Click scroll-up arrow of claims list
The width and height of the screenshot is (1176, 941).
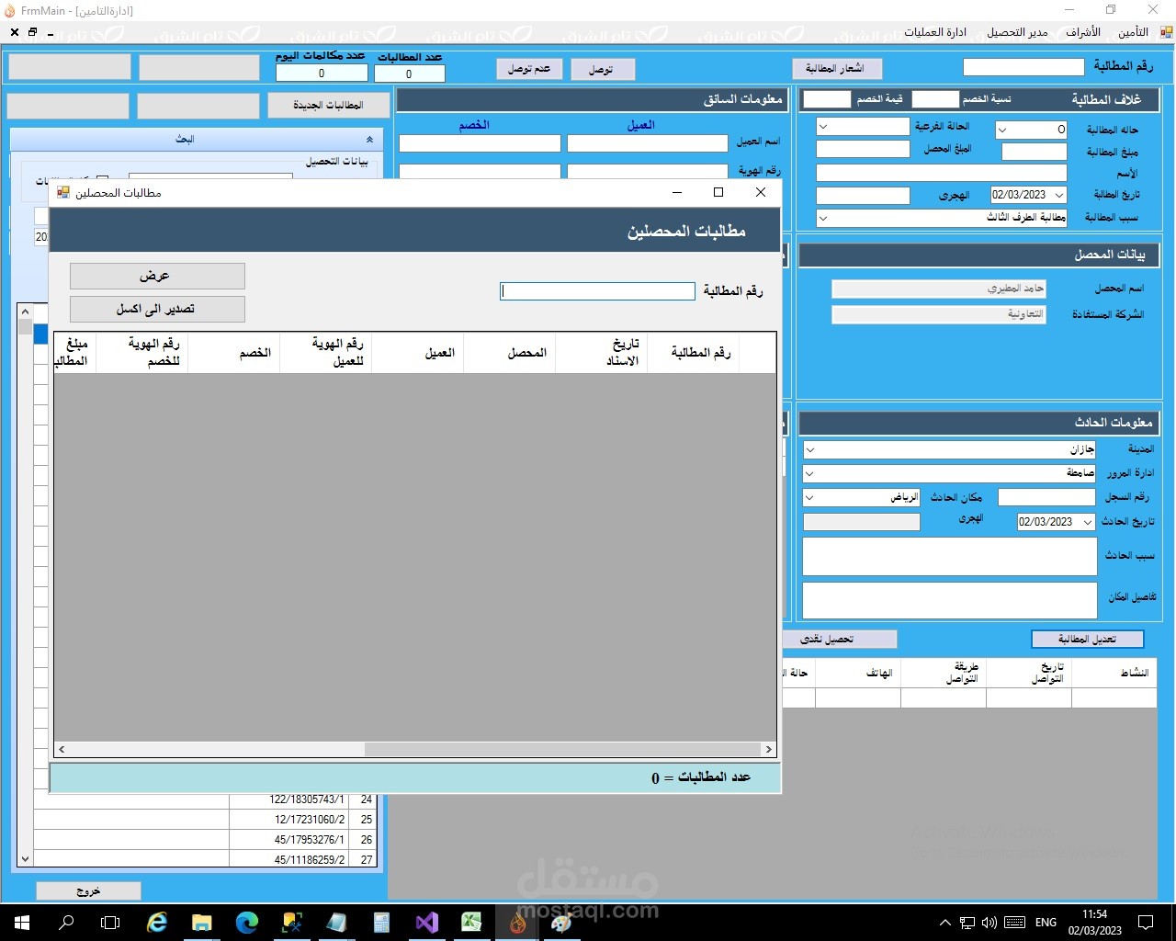25,312
